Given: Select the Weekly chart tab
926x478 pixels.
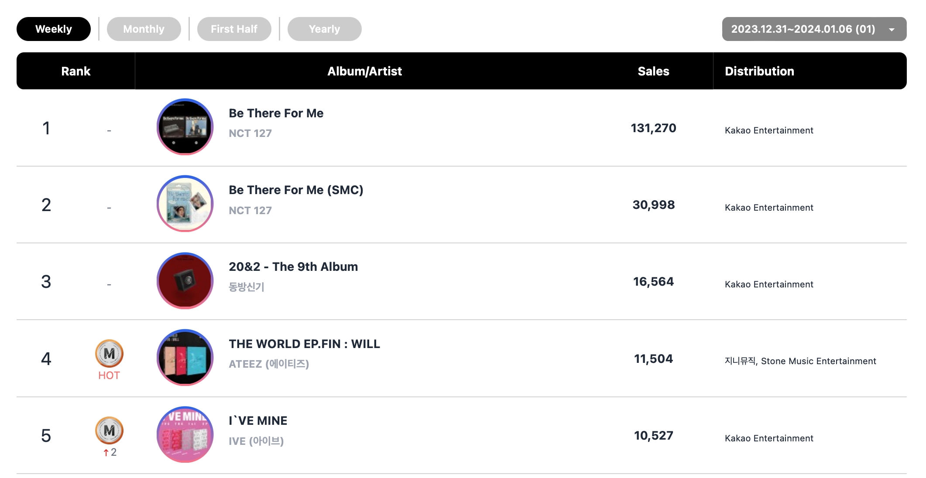Looking at the screenshot, I should coord(54,29).
